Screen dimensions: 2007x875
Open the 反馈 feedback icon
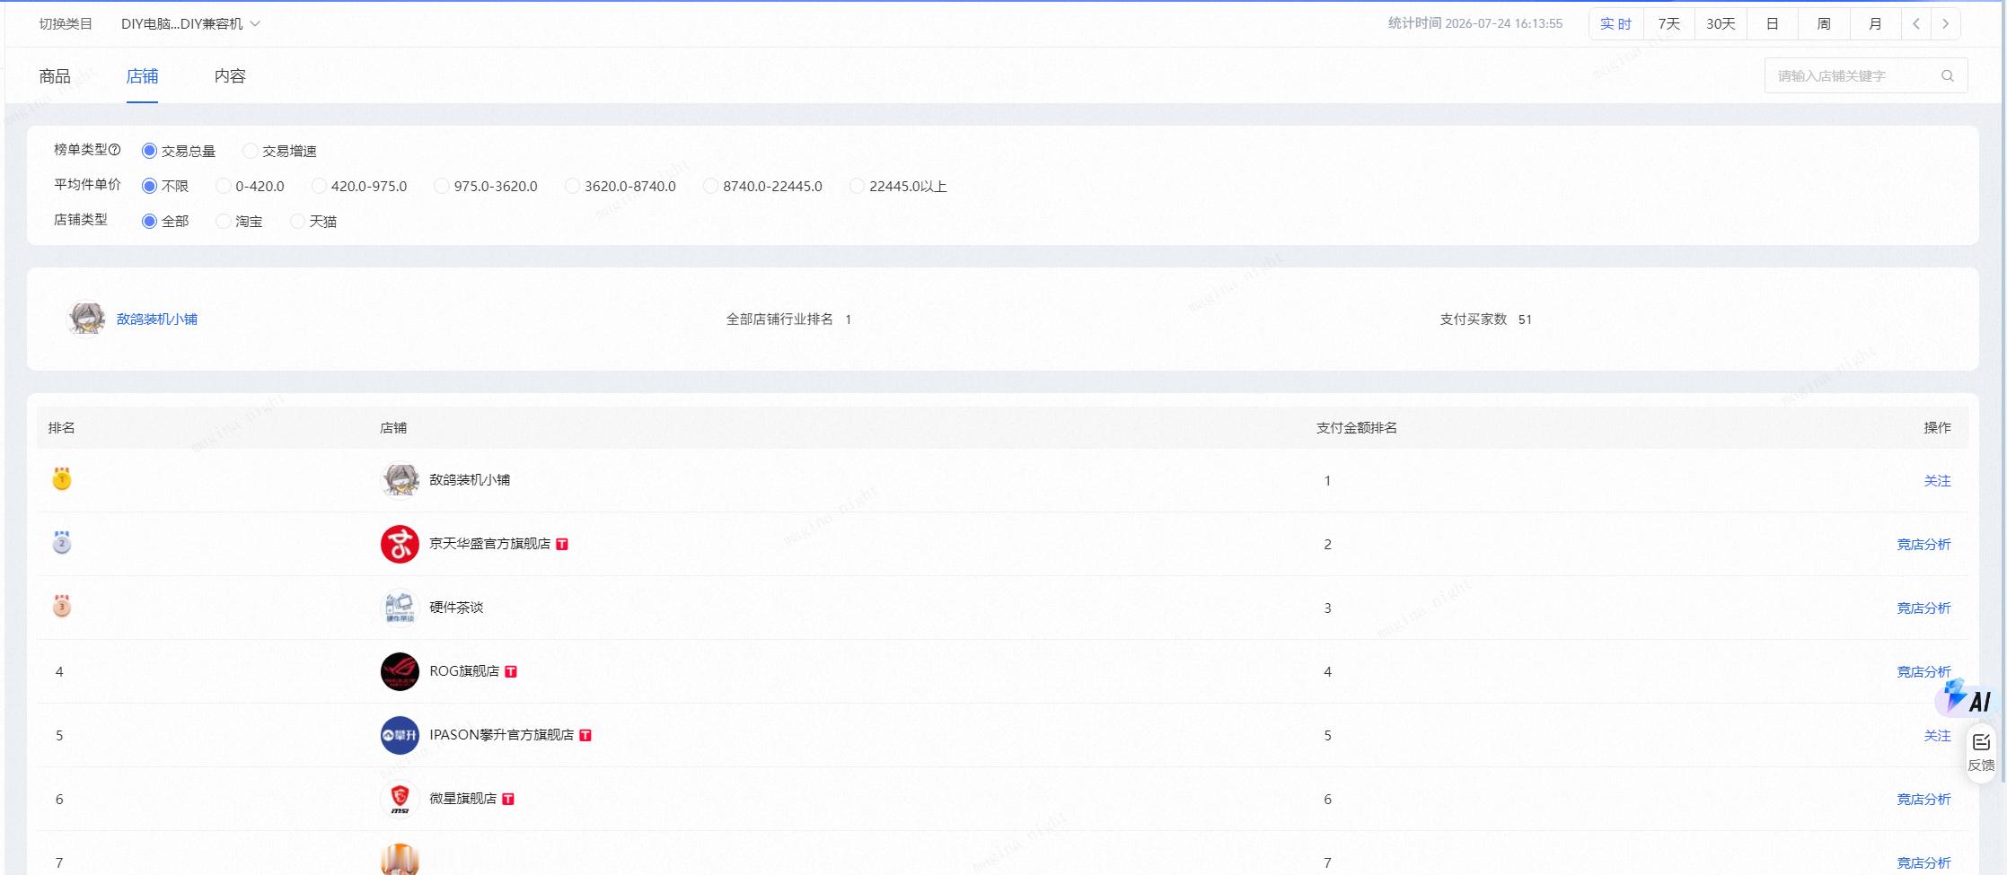tap(1981, 752)
